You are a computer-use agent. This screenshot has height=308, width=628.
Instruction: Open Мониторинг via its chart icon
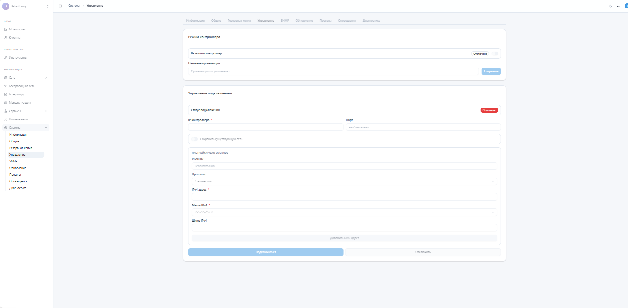coord(6,29)
